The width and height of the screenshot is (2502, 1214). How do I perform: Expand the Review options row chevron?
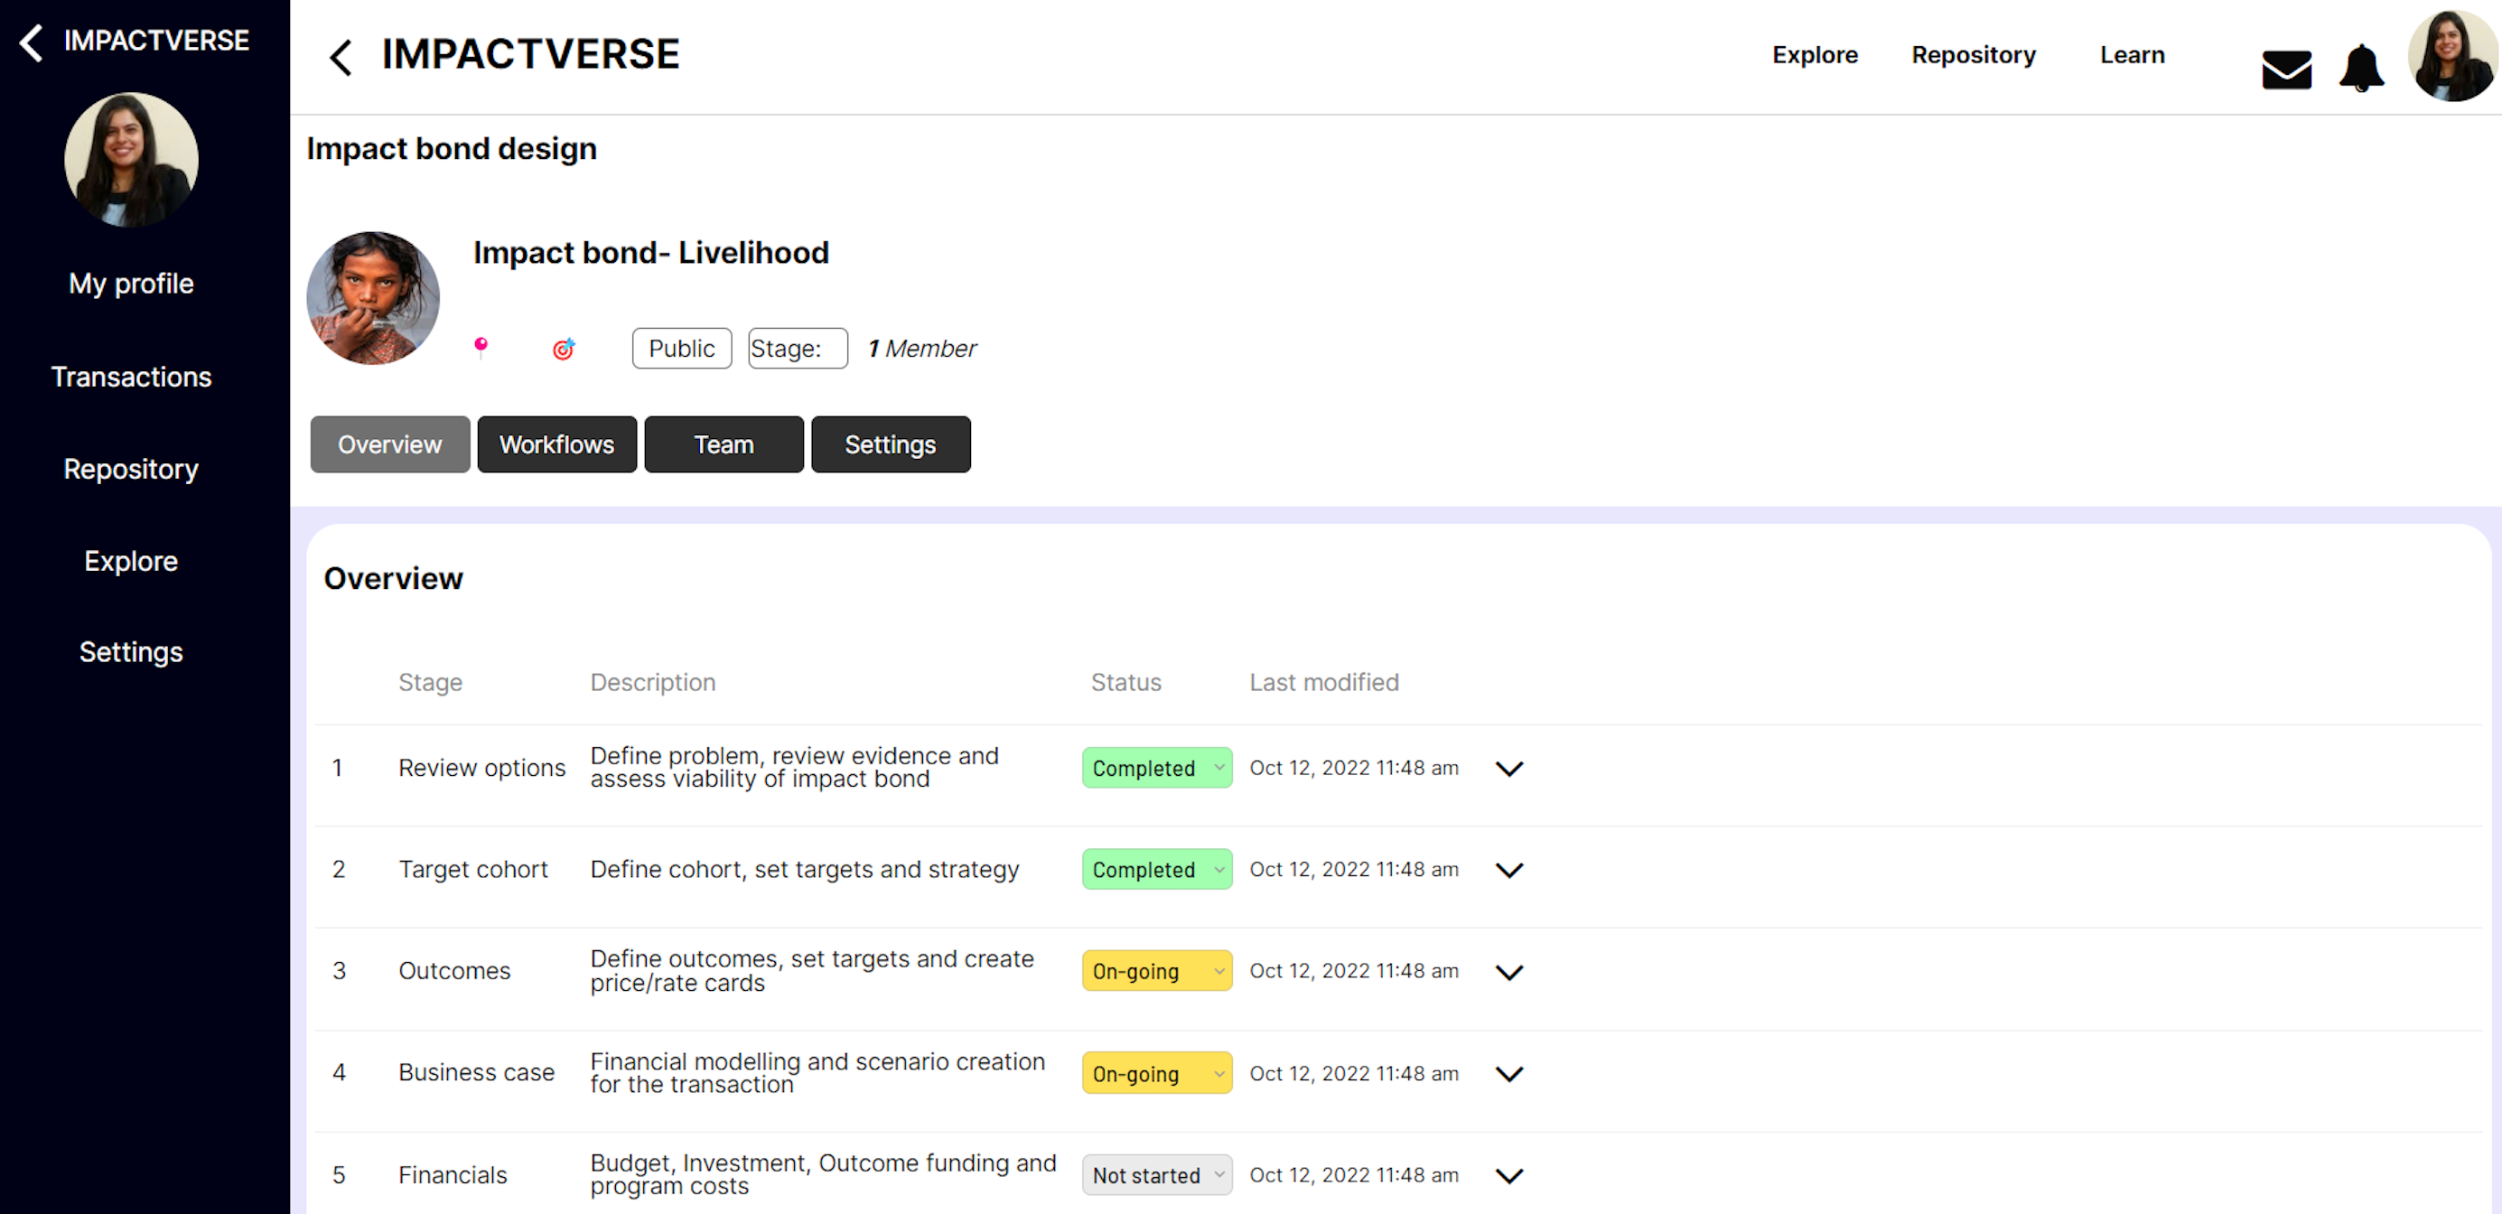coord(1509,770)
